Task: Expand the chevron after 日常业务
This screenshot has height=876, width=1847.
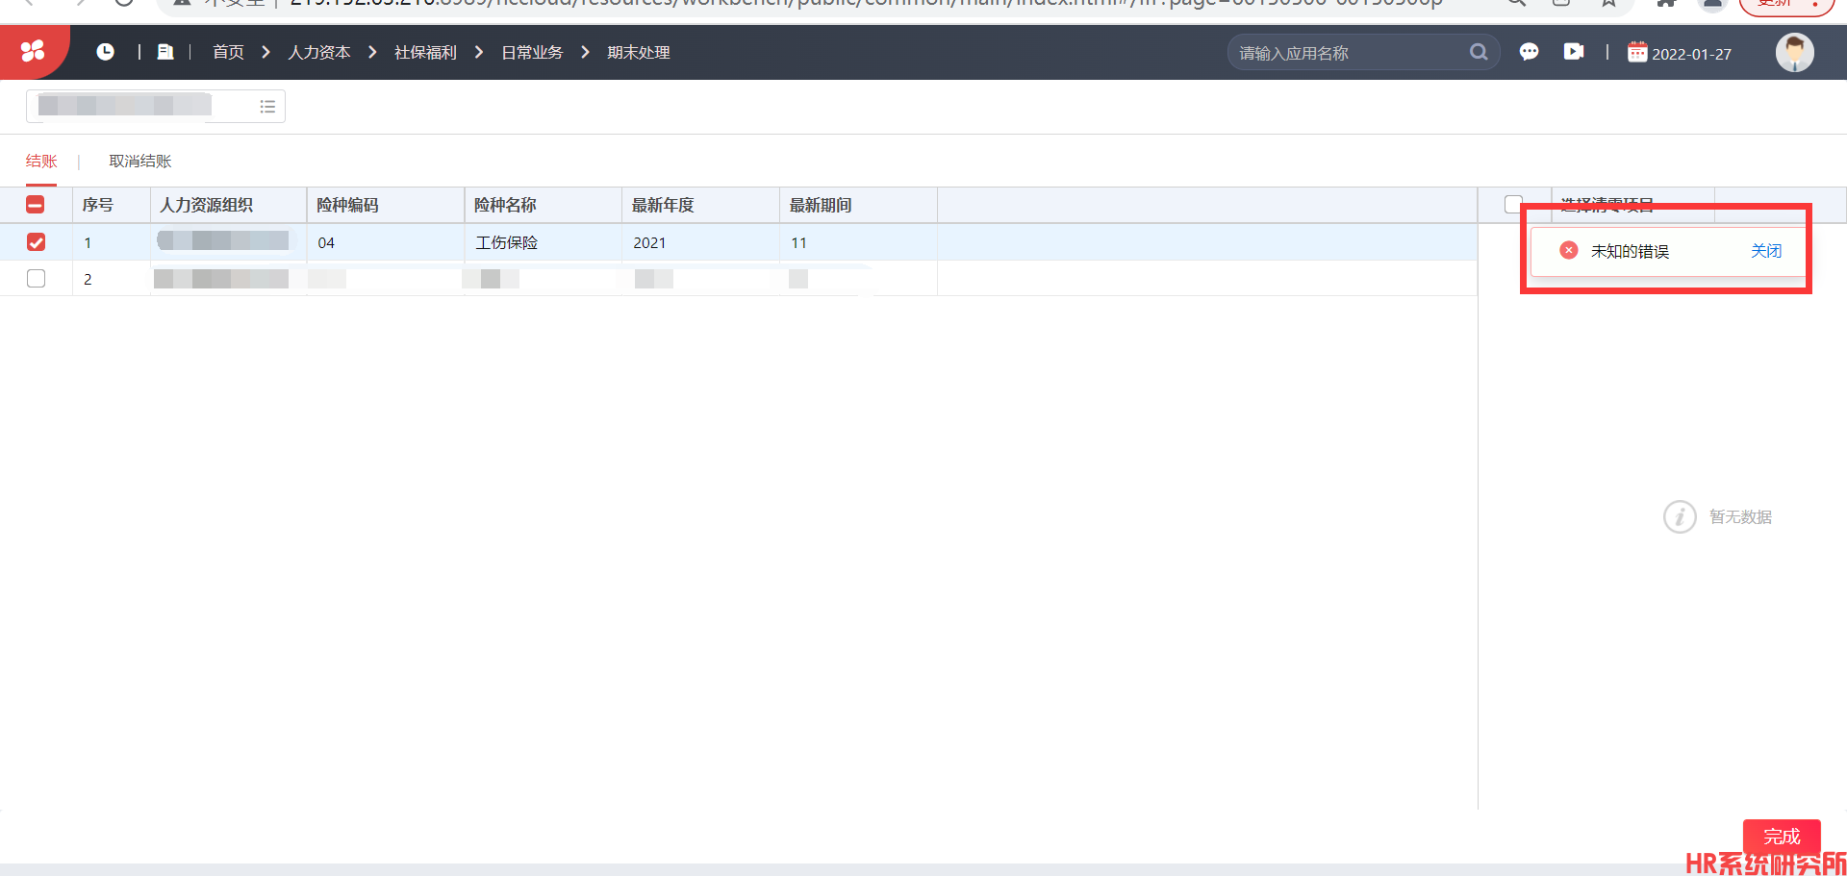Action: pyautogui.click(x=585, y=52)
